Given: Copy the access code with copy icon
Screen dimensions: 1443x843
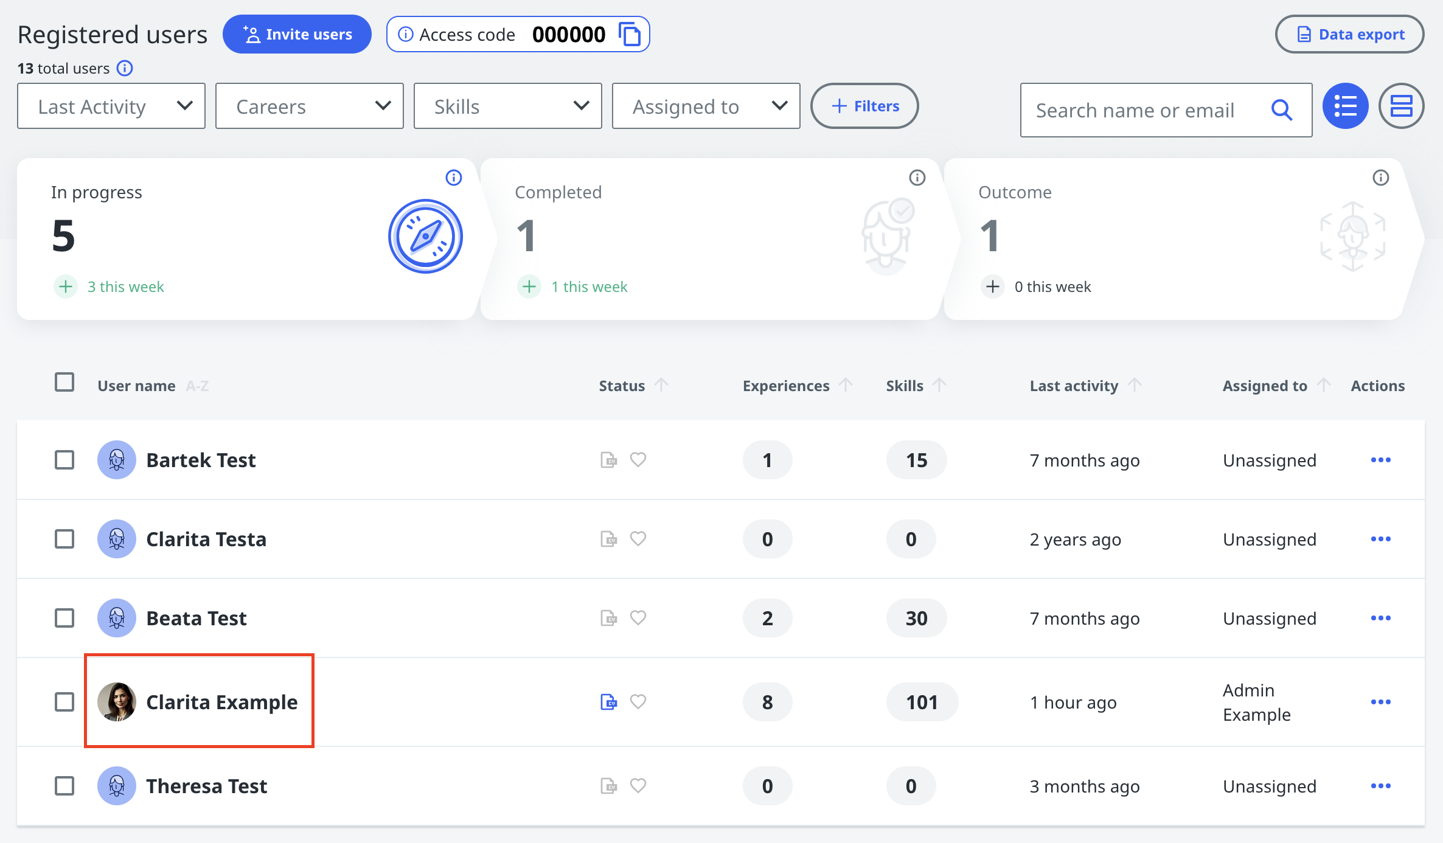Looking at the screenshot, I should (630, 34).
